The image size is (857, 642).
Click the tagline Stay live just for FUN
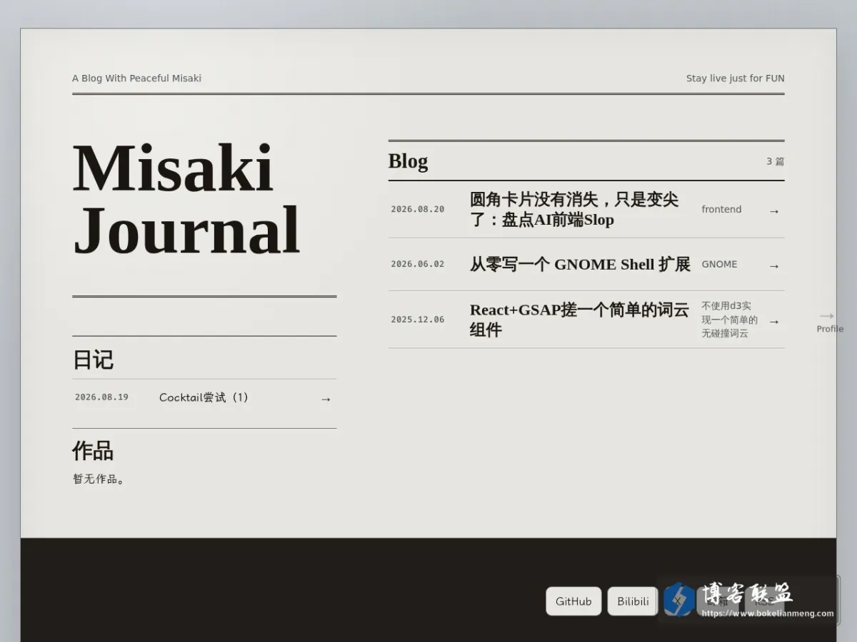point(735,78)
